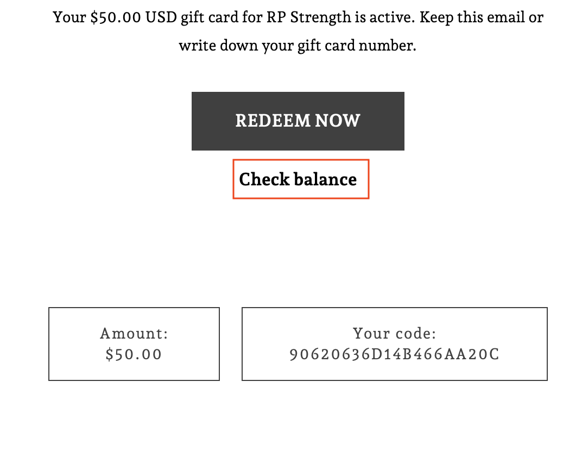Click the "Your code:" label

(394, 333)
